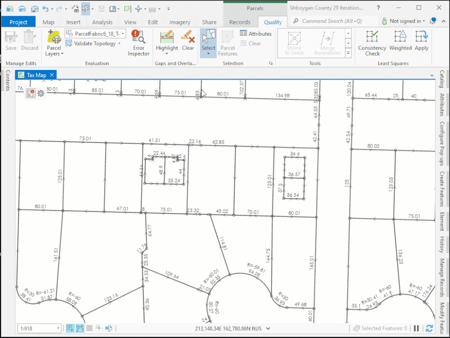Open the Attributes pane from the ribbon

(x=256, y=33)
